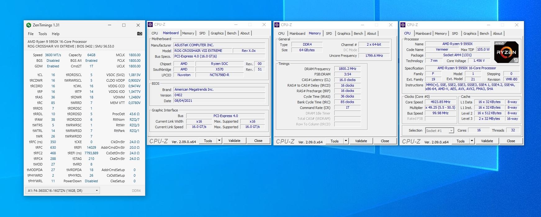Select CPU tab in Memory CPU-Z window

click(281, 34)
